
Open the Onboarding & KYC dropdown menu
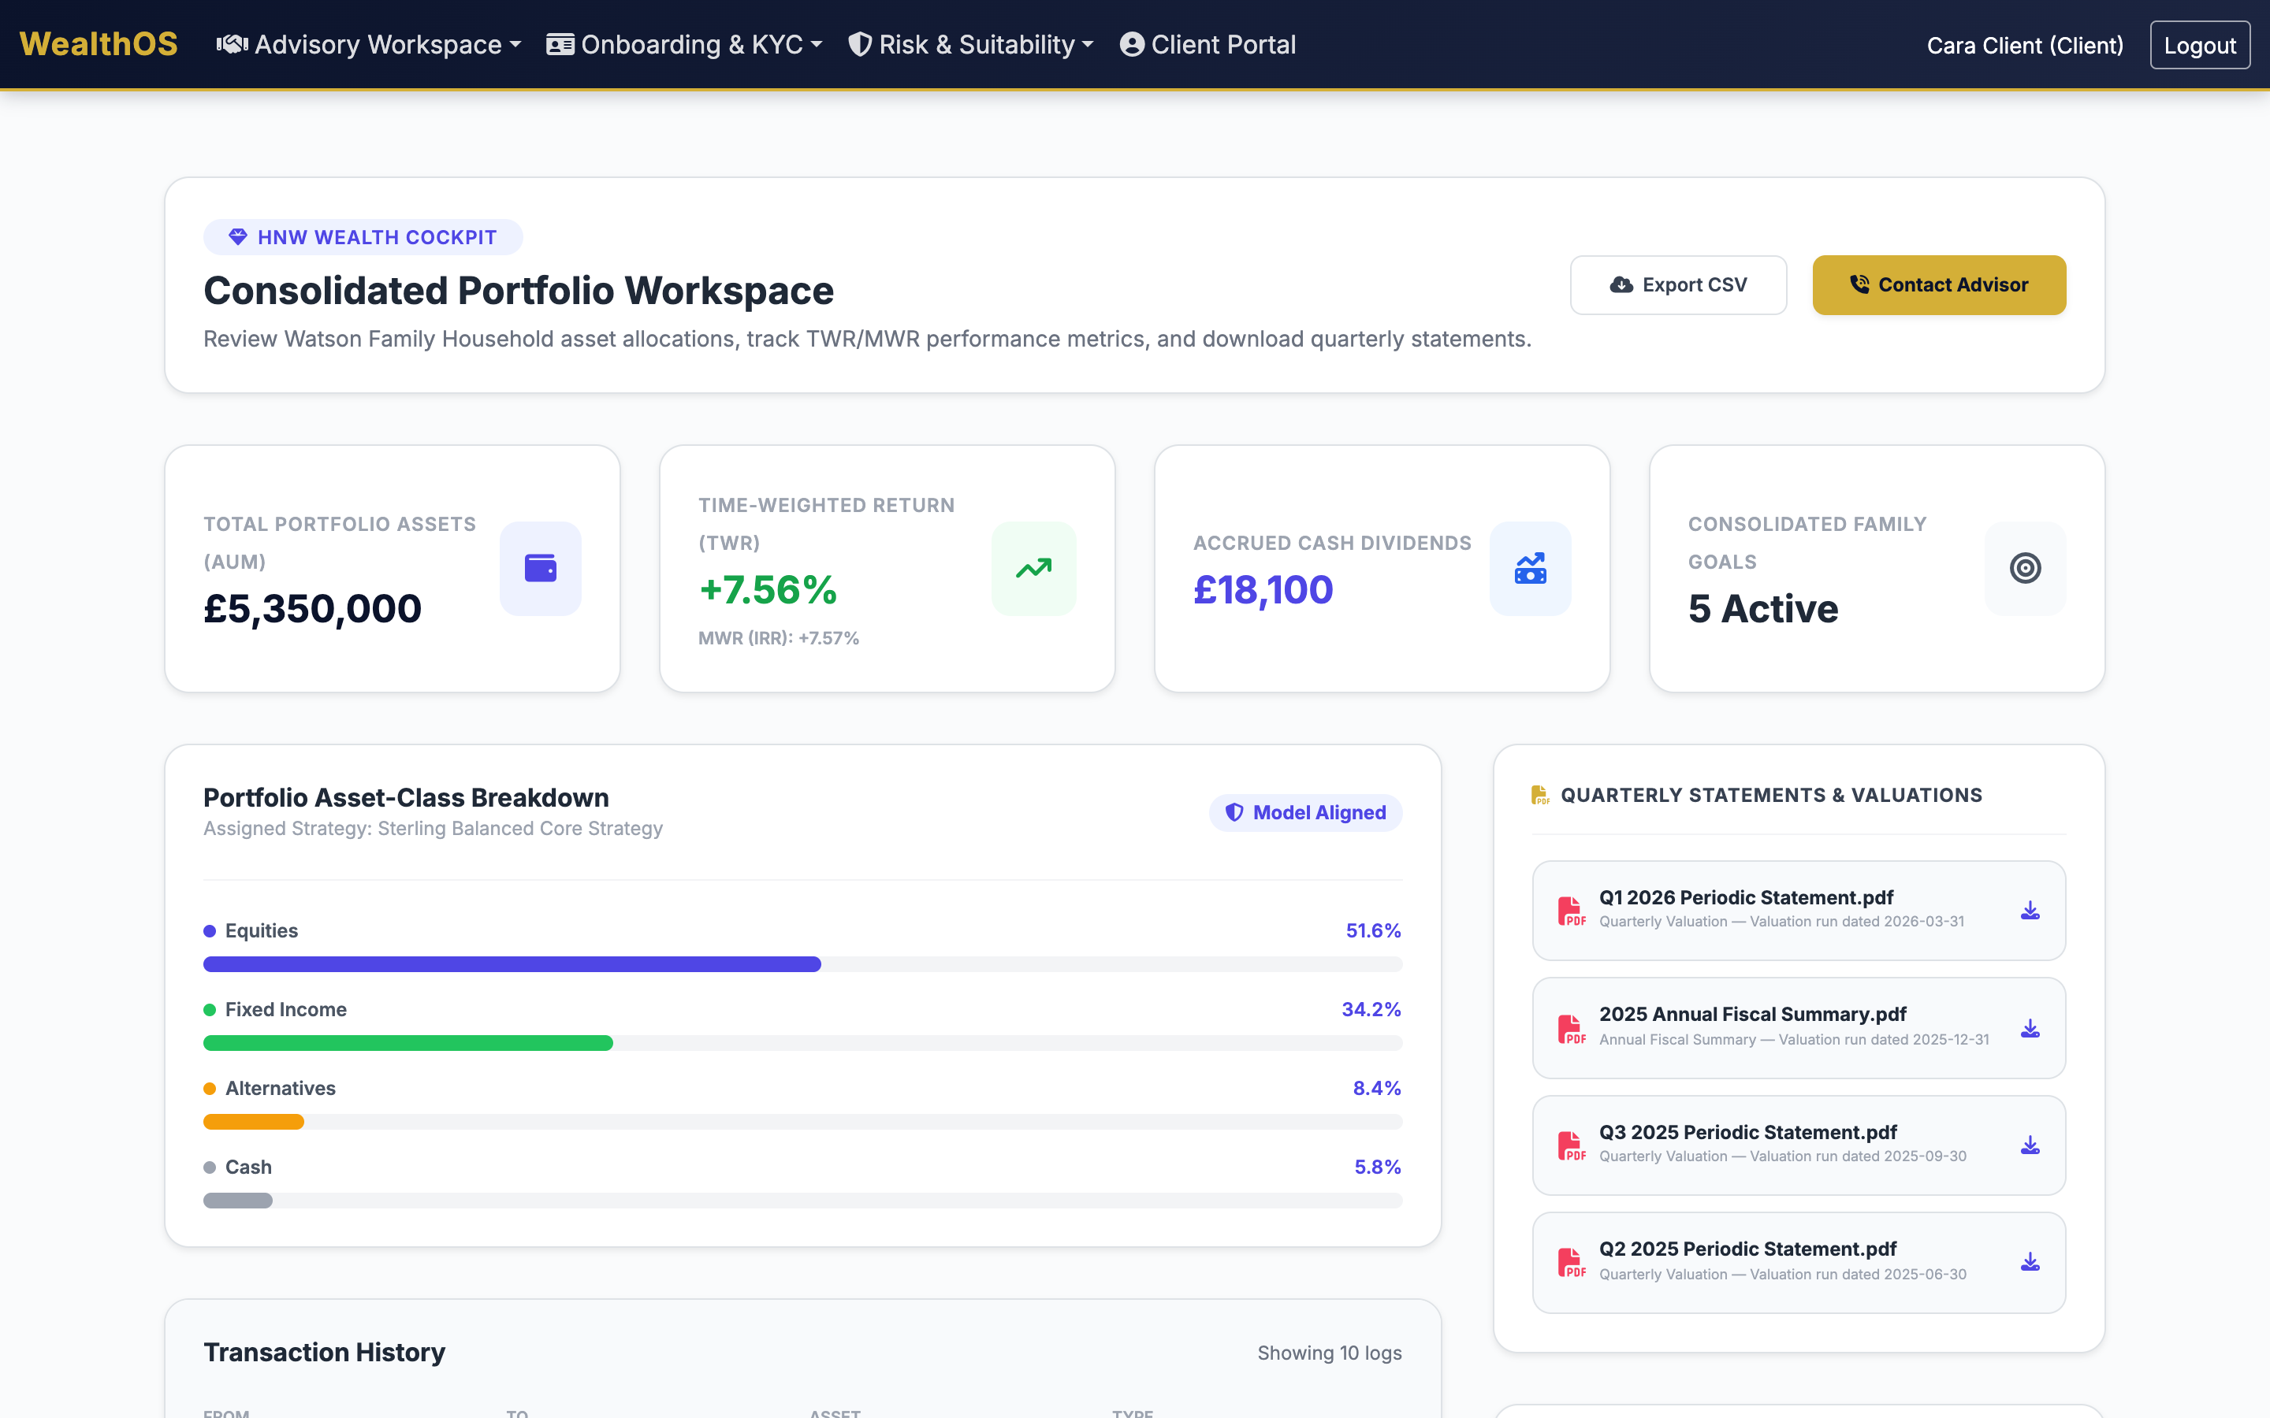pyautogui.click(x=684, y=44)
